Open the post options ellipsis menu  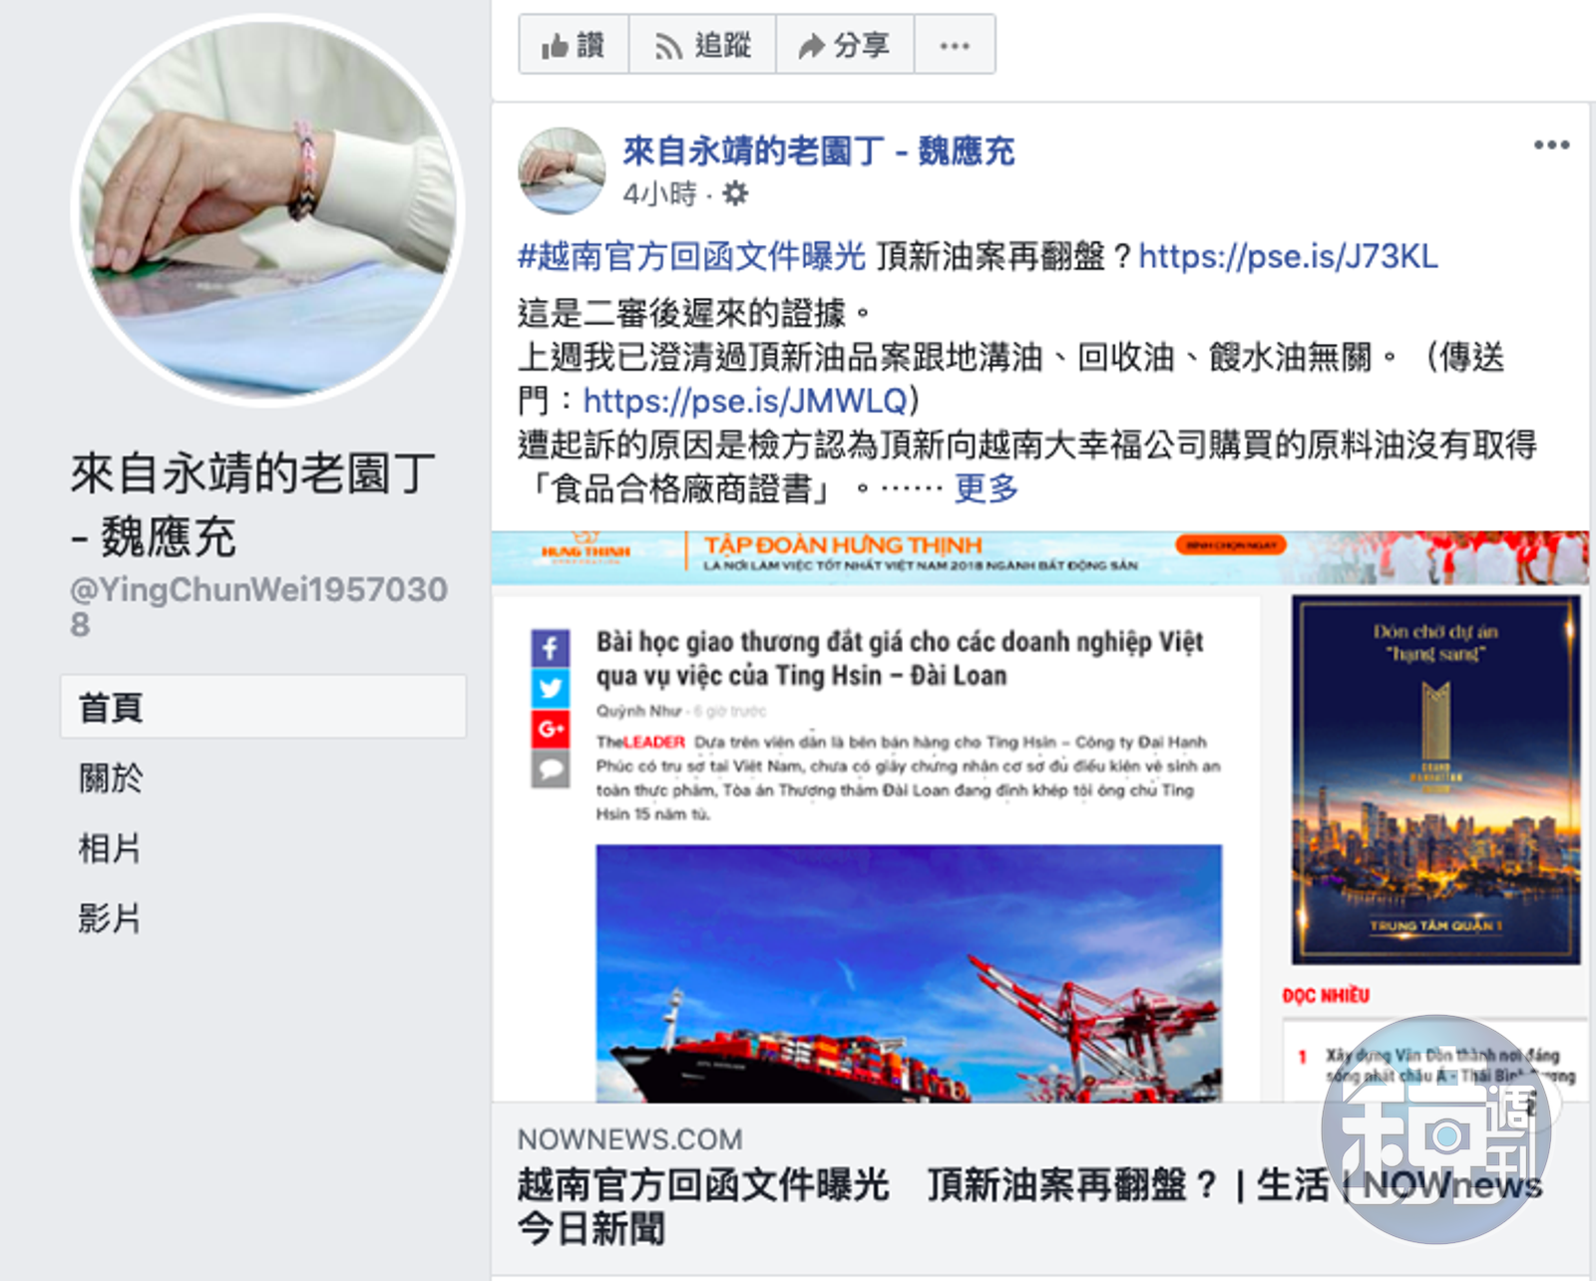click(1551, 146)
